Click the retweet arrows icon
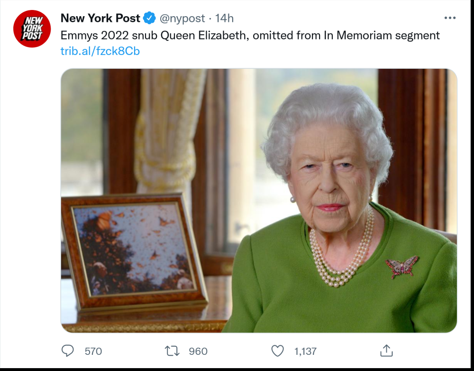474x371 pixels. point(172,351)
